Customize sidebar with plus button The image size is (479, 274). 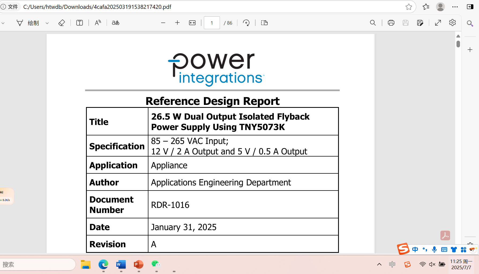click(470, 50)
